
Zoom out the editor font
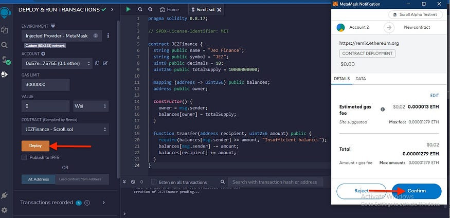pyautogui.click(x=140, y=9)
